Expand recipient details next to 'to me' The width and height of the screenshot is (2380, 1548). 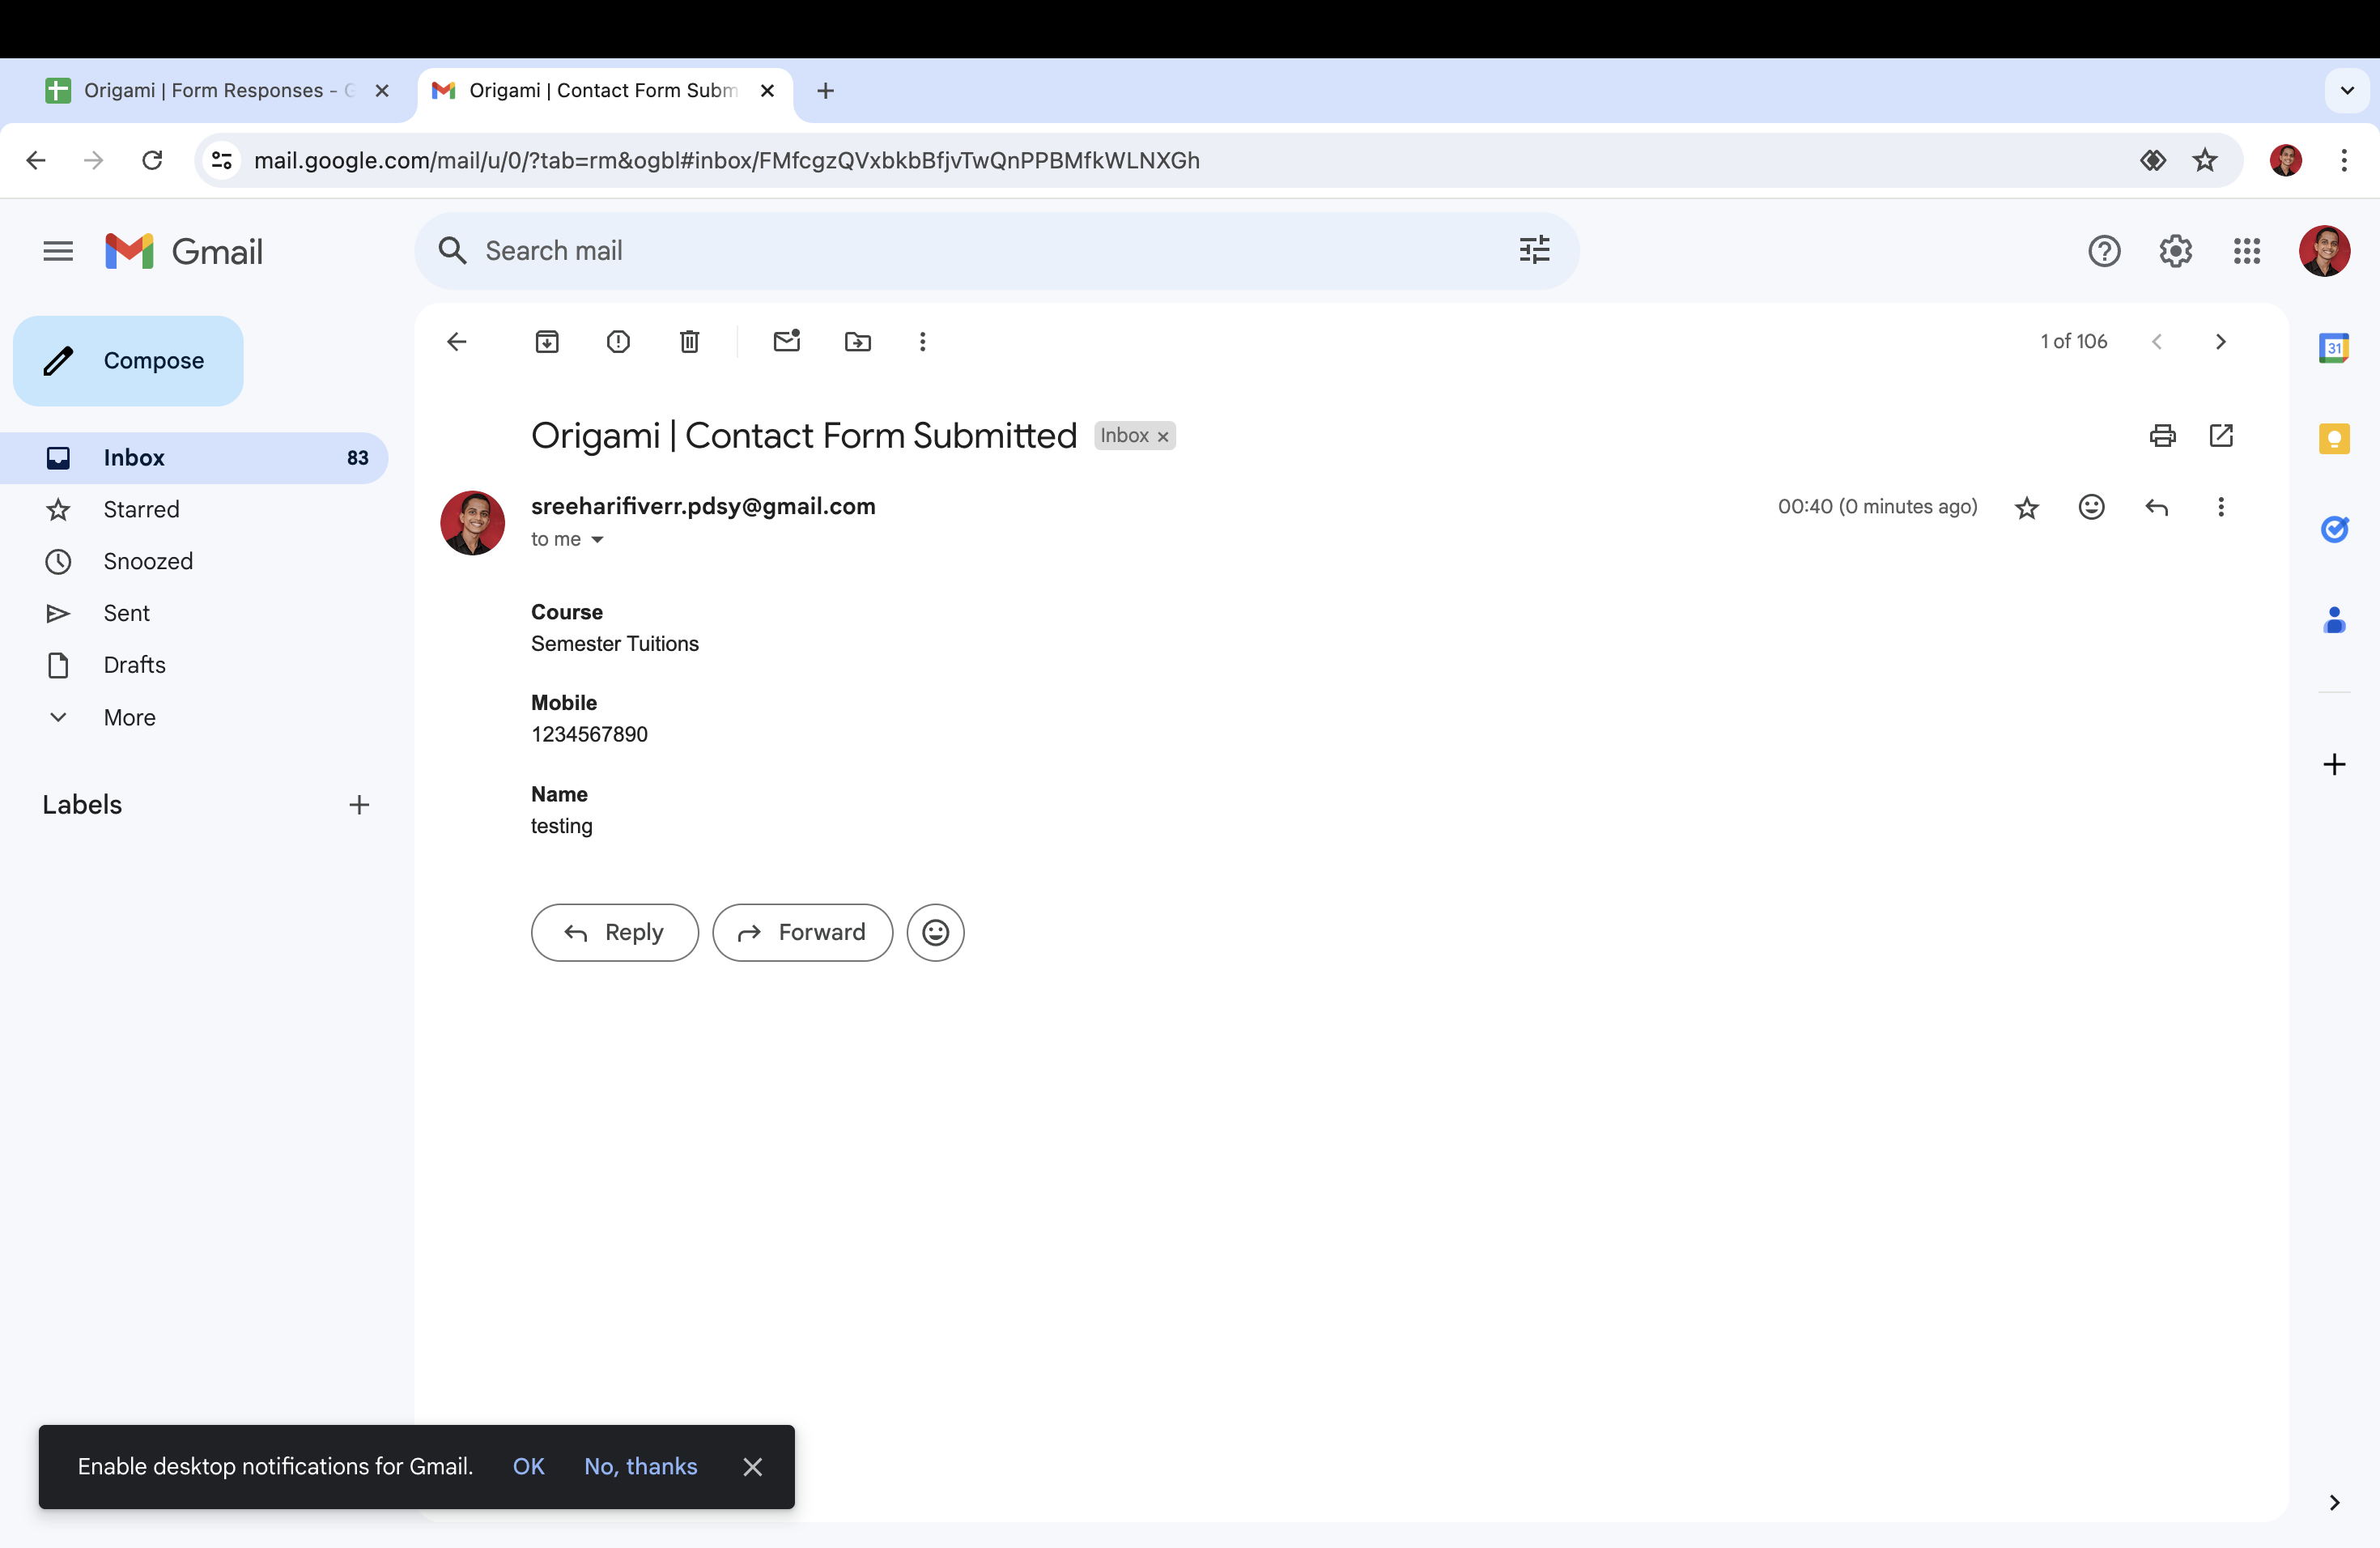[x=597, y=540]
